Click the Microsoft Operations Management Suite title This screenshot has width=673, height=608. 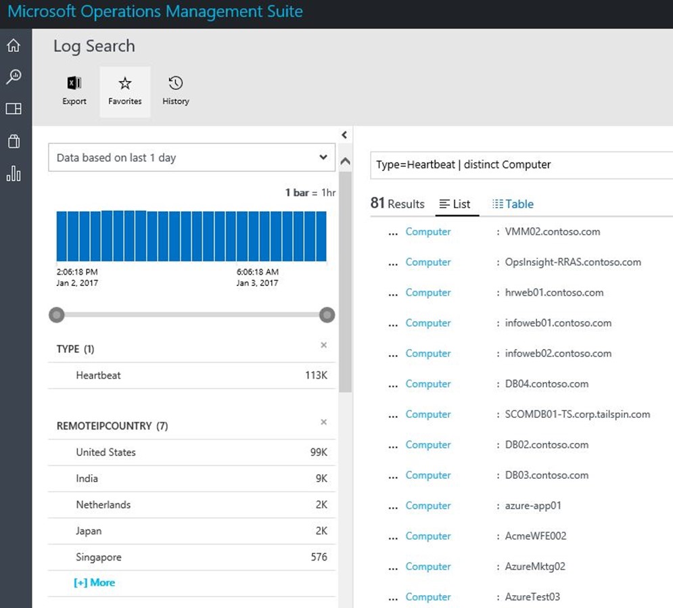(x=155, y=11)
